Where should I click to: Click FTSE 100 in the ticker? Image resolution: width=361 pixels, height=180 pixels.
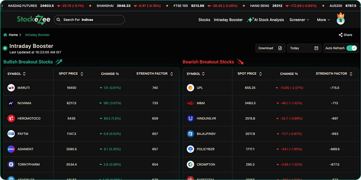click(181, 6)
